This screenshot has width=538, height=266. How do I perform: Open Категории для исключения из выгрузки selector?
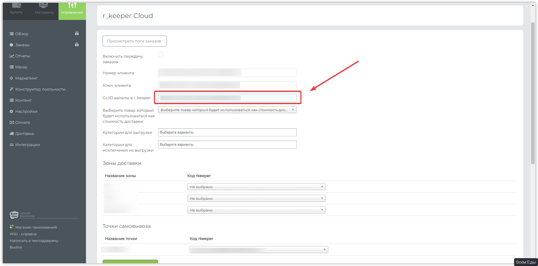point(227,144)
